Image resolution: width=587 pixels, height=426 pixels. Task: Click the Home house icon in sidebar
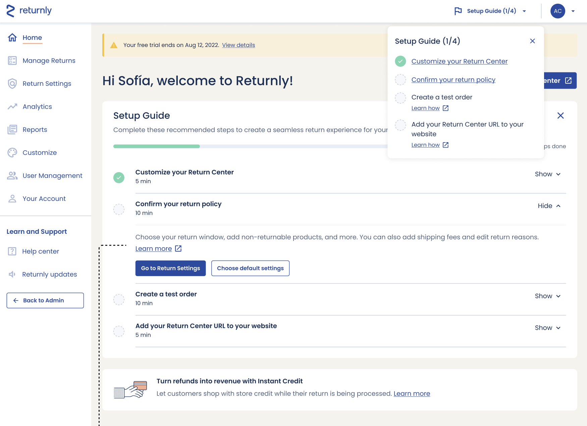(12, 38)
